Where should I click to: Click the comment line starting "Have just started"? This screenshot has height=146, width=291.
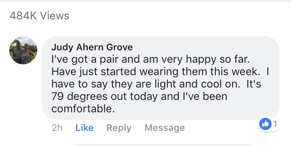click(x=160, y=72)
